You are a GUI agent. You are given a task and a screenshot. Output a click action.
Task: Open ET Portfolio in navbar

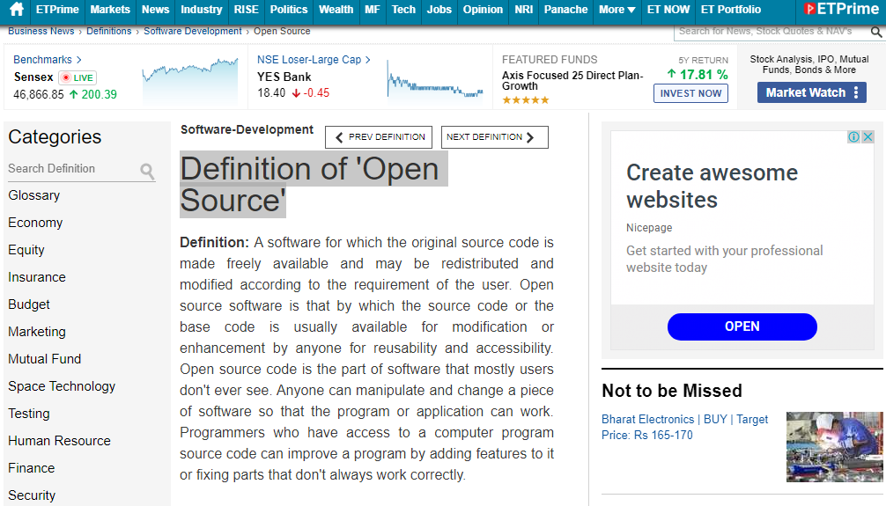pyautogui.click(x=731, y=10)
